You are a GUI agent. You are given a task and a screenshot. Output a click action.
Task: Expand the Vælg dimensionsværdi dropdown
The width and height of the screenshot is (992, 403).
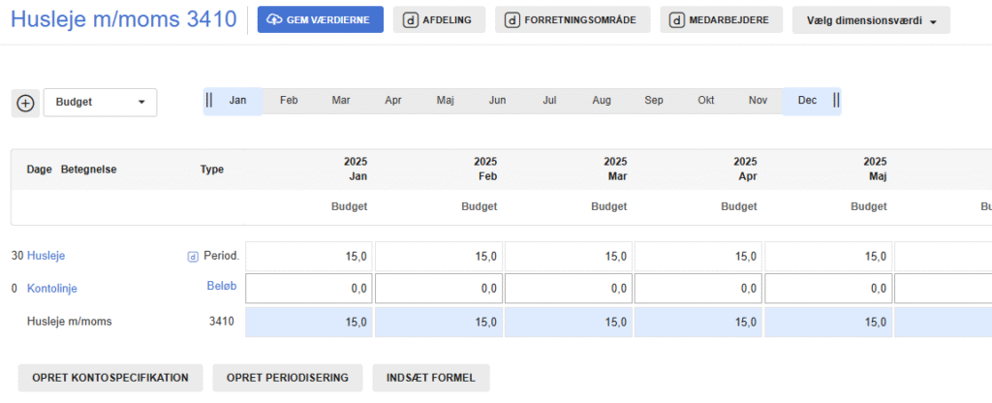click(x=870, y=20)
